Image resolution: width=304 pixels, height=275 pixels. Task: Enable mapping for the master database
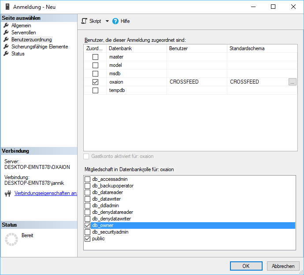95,57
